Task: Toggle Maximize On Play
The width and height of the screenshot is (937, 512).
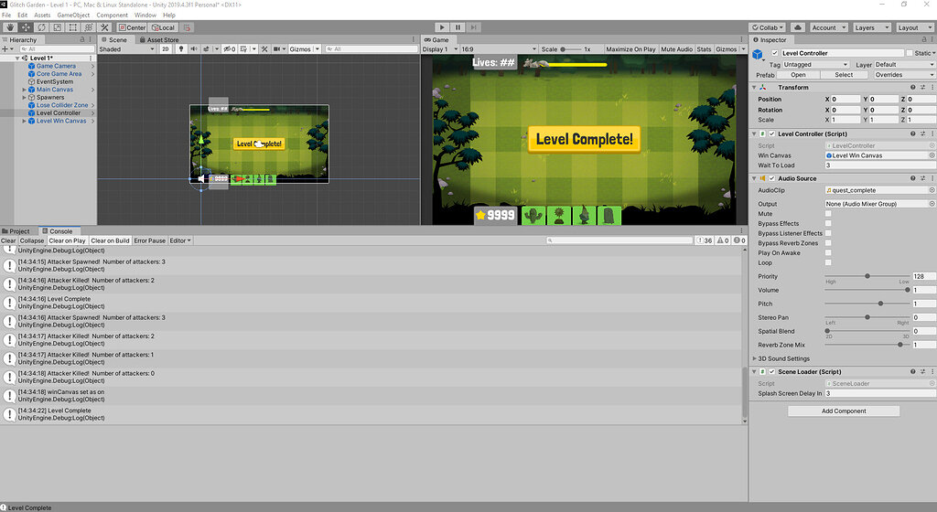Action: [630, 49]
